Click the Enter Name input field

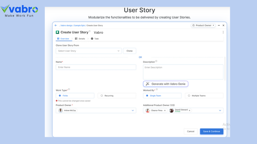click(x=96, y=67)
